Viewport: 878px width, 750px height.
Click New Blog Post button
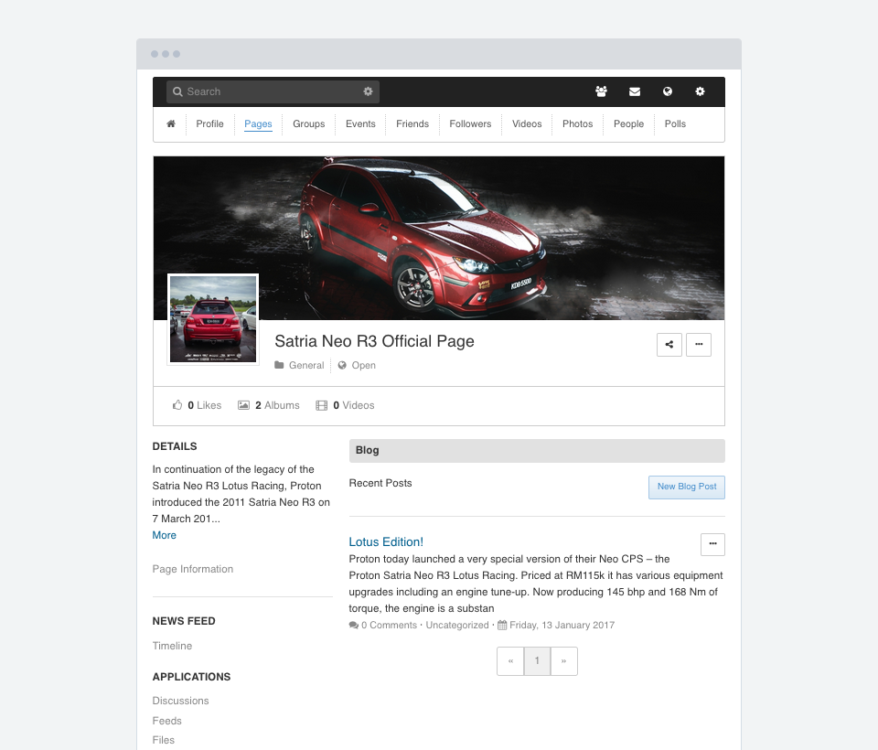[x=687, y=487]
